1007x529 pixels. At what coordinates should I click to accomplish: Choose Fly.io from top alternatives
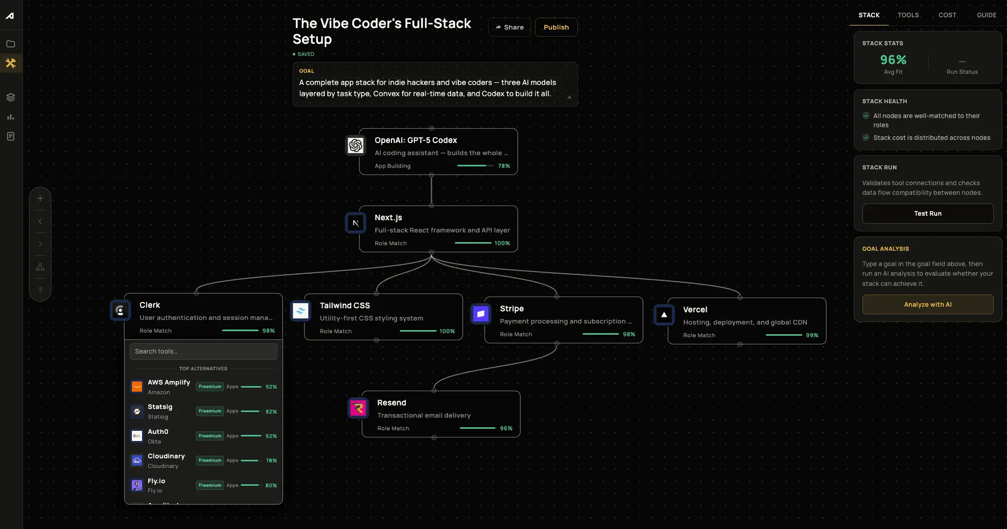(x=204, y=486)
